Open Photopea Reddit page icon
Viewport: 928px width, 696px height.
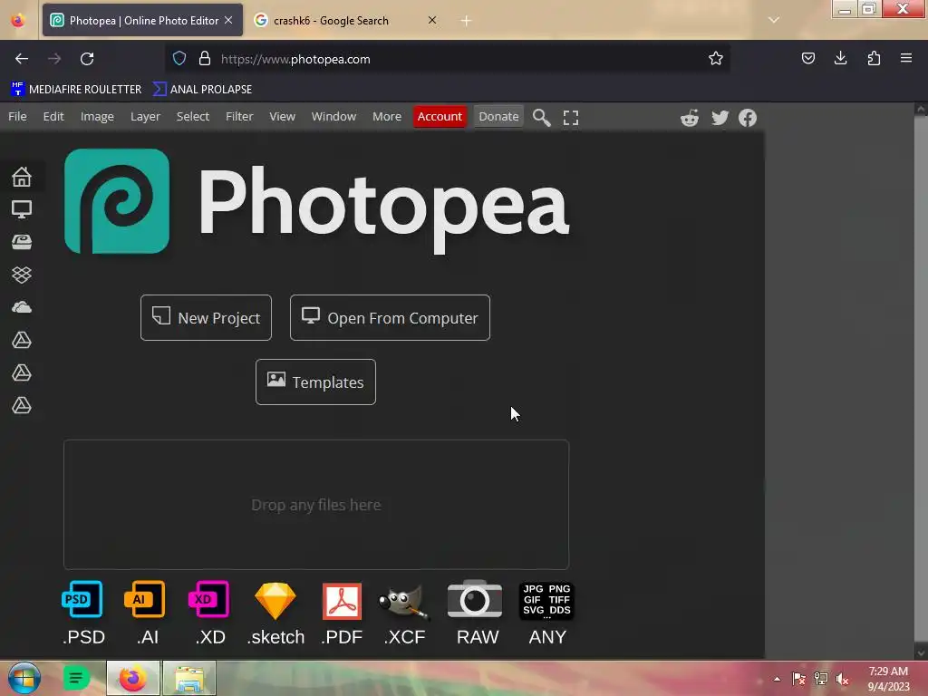[x=690, y=118]
